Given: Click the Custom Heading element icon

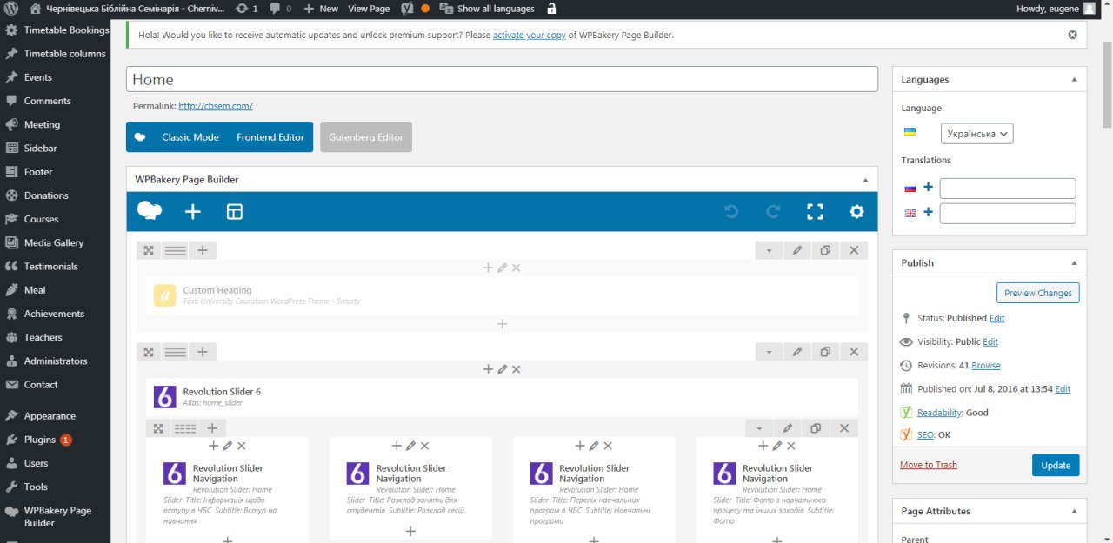Looking at the screenshot, I should pyautogui.click(x=165, y=295).
